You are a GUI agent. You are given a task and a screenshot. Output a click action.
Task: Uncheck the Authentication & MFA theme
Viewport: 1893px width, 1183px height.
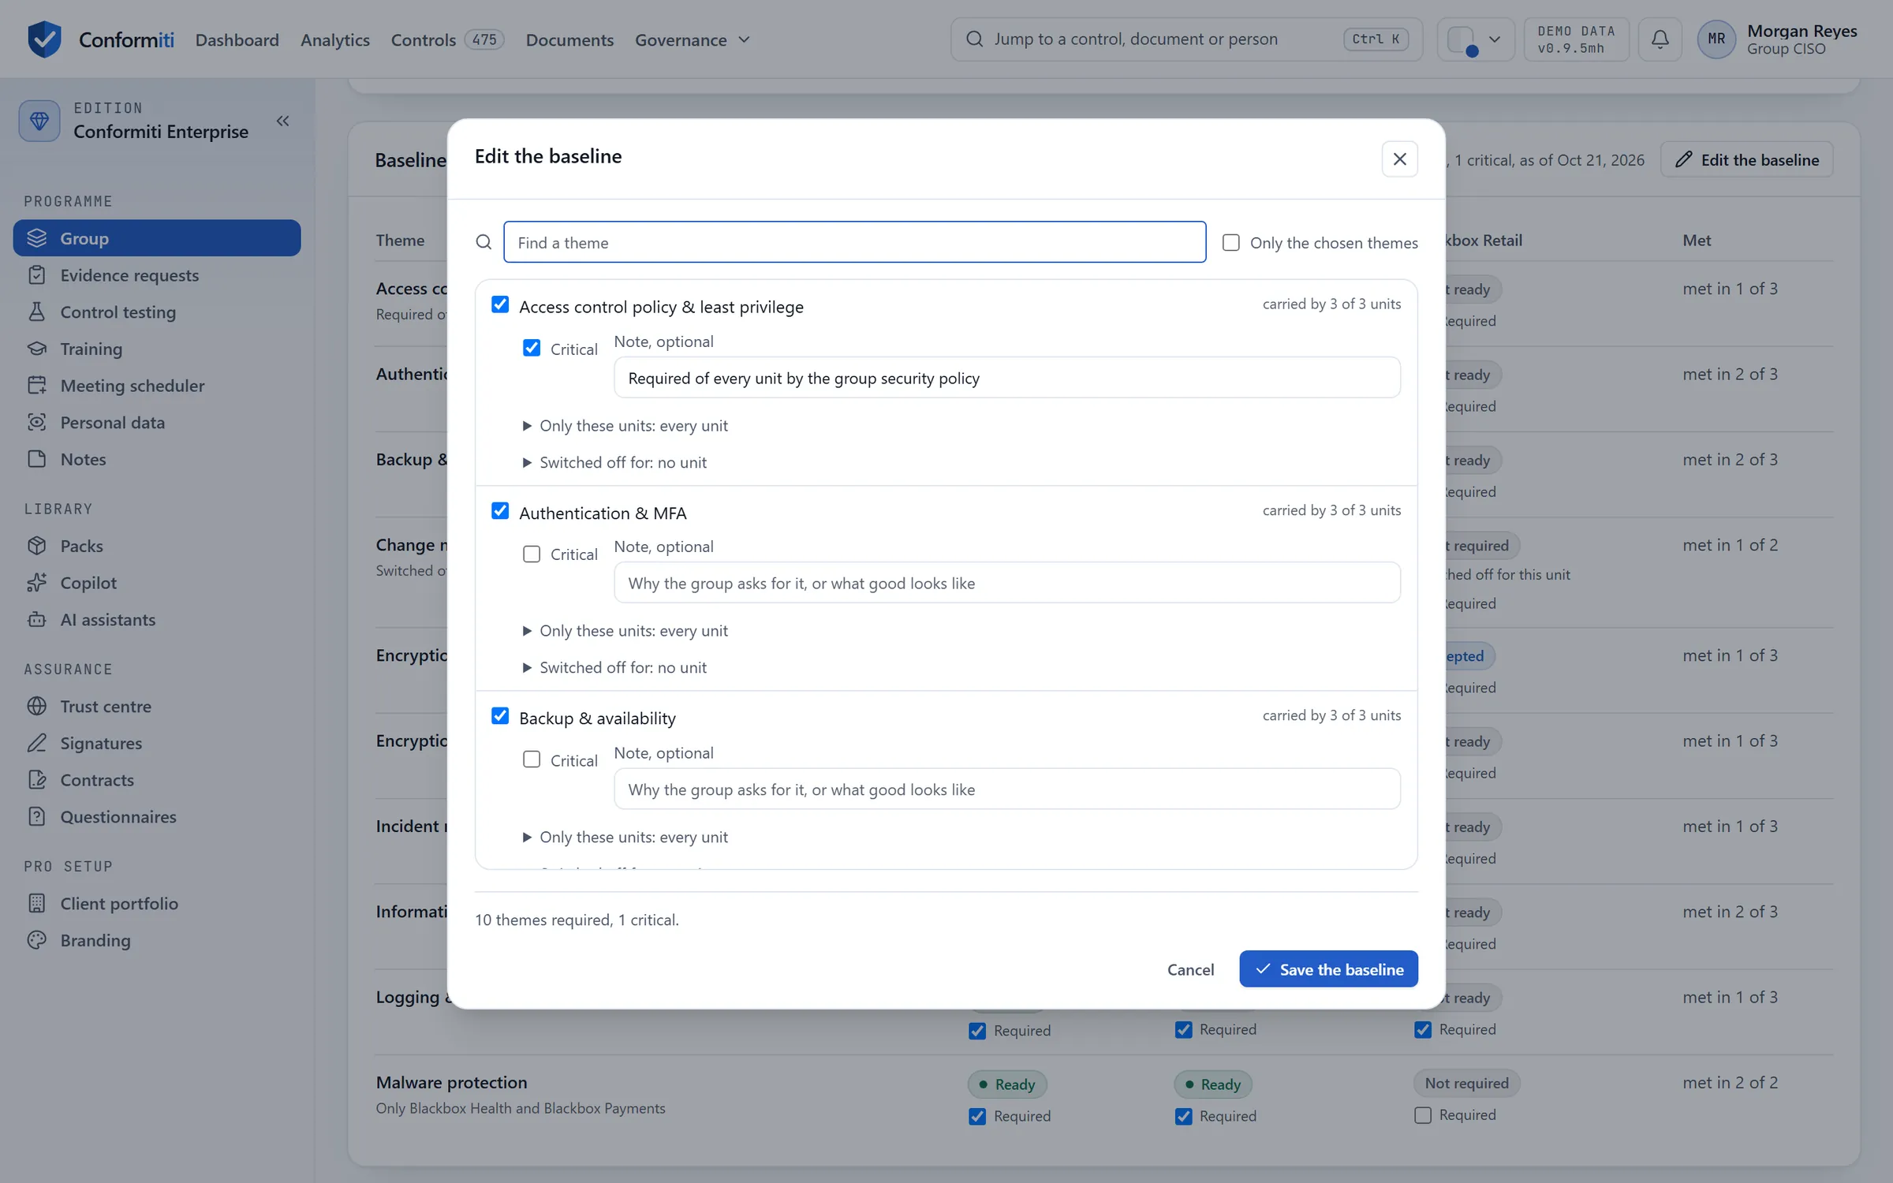pyautogui.click(x=500, y=511)
